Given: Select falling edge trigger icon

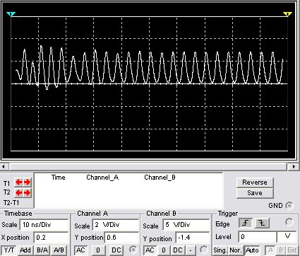Looking at the screenshot, I should [262, 223].
